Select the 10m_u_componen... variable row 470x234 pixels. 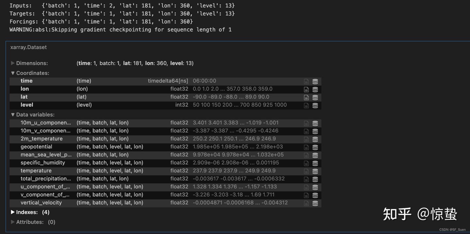[x=165, y=123]
